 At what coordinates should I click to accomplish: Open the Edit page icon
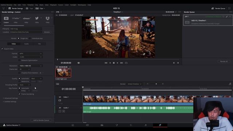102,125
